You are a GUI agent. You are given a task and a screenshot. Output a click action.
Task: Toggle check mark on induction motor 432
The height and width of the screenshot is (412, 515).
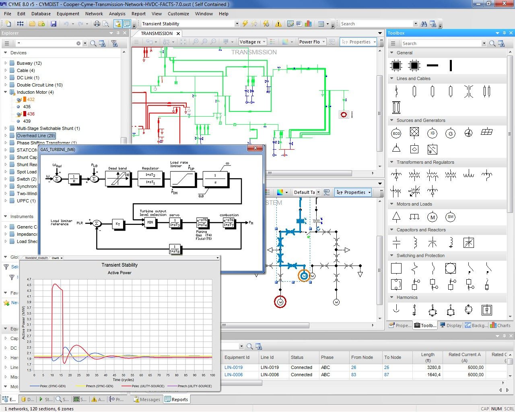(x=19, y=100)
